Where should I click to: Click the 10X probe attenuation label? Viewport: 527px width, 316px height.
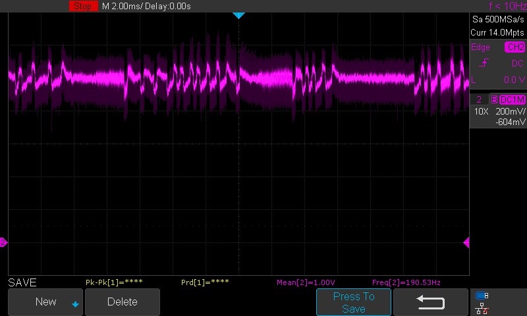click(x=482, y=111)
